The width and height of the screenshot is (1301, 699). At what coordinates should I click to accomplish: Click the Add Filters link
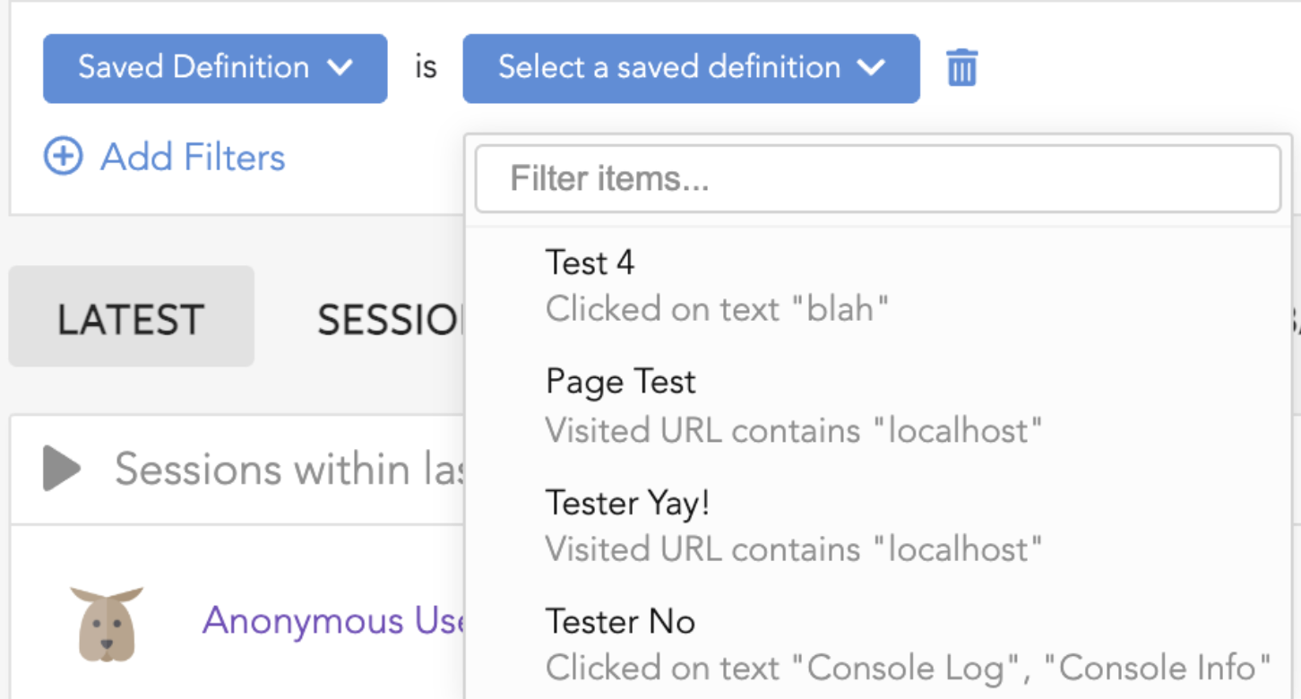[x=193, y=158]
